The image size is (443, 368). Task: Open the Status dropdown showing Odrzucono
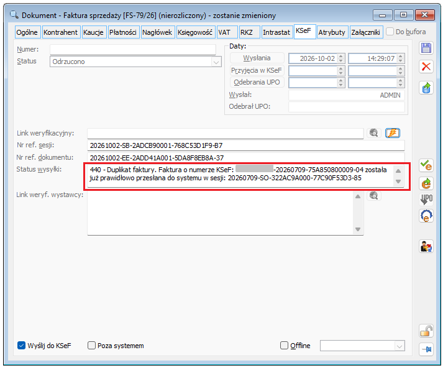[x=216, y=62]
